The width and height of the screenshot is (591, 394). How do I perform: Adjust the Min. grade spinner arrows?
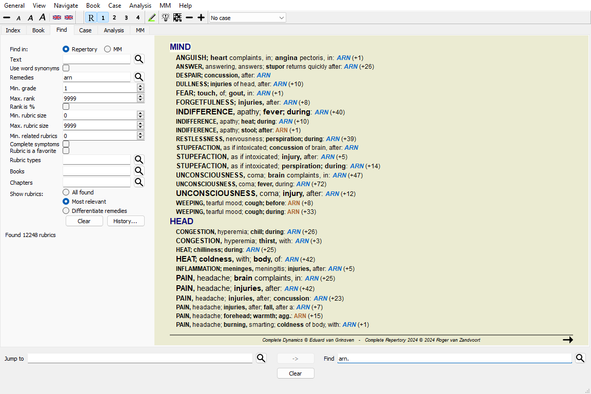tap(141, 88)
